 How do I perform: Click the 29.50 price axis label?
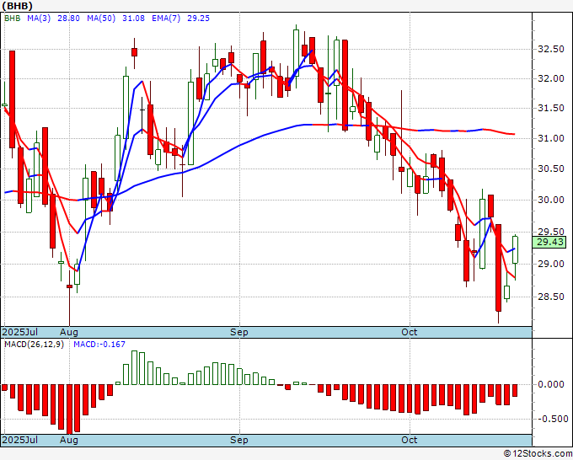(x=551, y=232)
